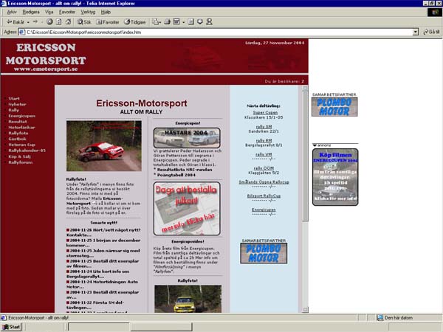Click the Windows logo throbber icon
The image size is (443, 332).
click(435, 13)
